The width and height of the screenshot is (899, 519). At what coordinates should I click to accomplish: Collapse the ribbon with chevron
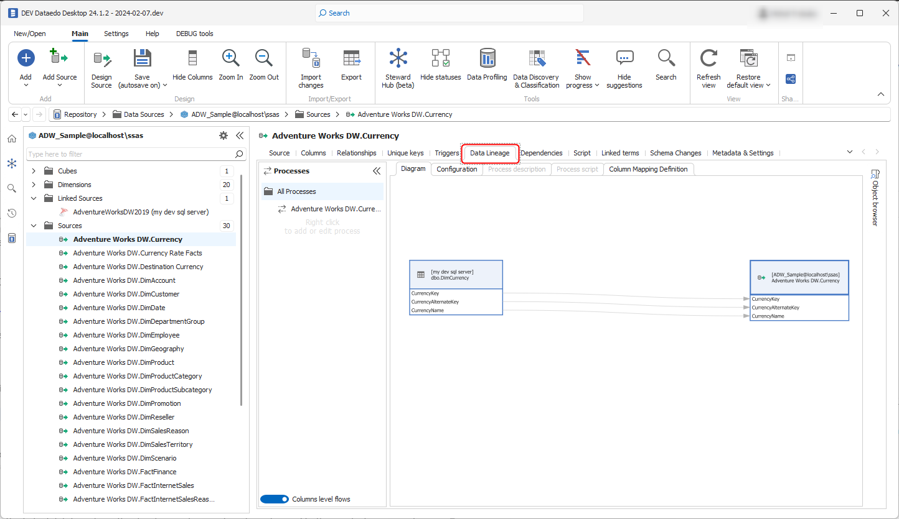(881, 94)
